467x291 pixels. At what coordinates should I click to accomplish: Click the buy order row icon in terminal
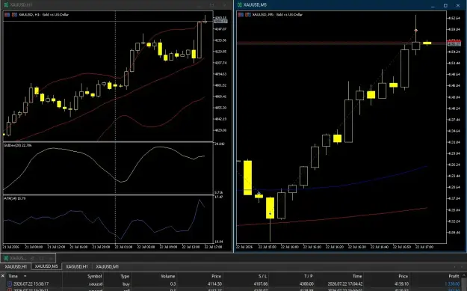pyautogui.click(x=10, y=284)
